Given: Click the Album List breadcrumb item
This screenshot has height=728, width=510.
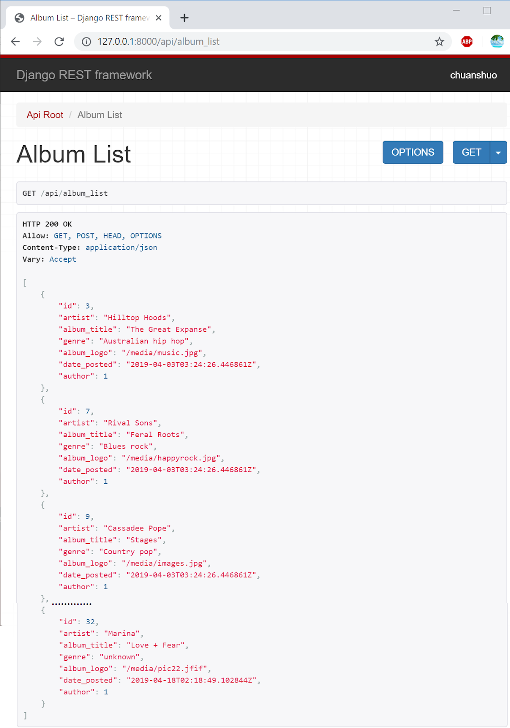Looking at the screenshot, I should coord(100,115).
